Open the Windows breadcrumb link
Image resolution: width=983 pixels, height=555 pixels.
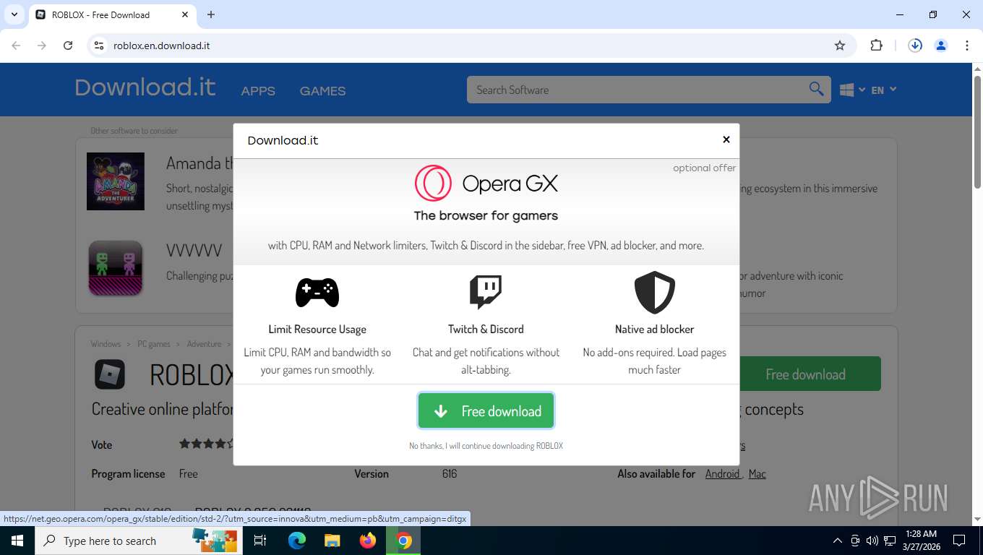tap(106, 344)
